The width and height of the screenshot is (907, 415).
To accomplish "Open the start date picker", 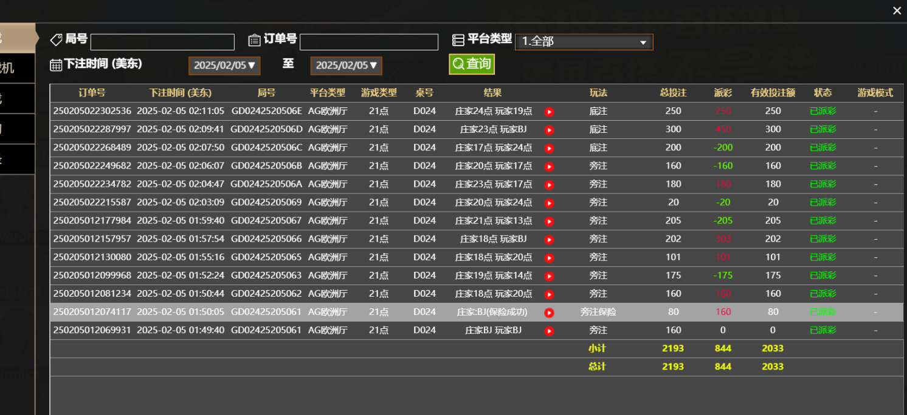I will pos(224,66).
